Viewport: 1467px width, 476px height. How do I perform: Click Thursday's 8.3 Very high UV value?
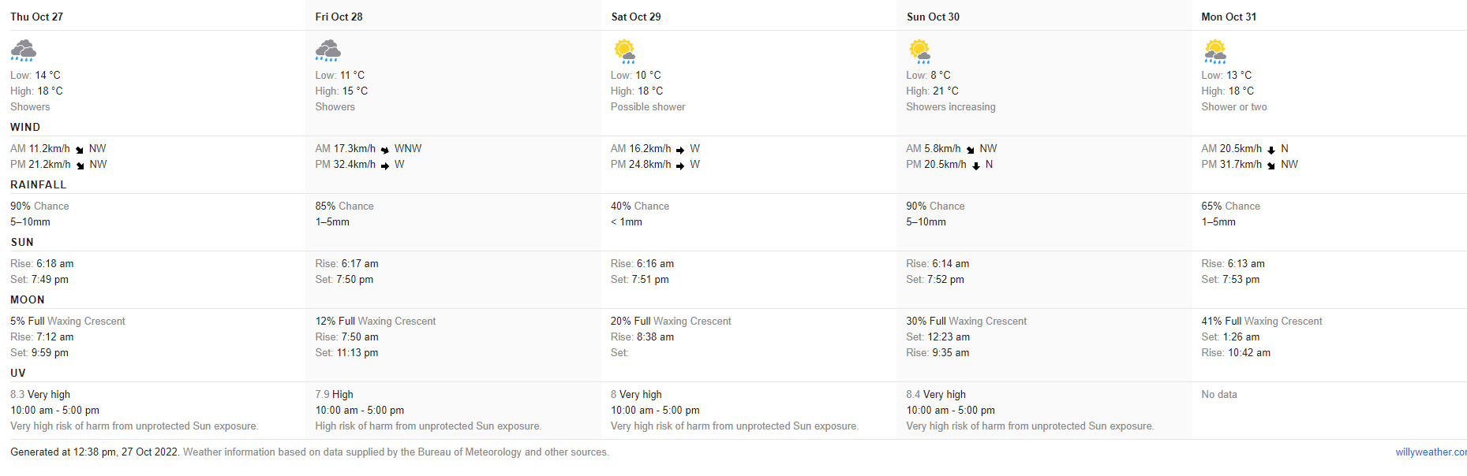coord(40,394)
